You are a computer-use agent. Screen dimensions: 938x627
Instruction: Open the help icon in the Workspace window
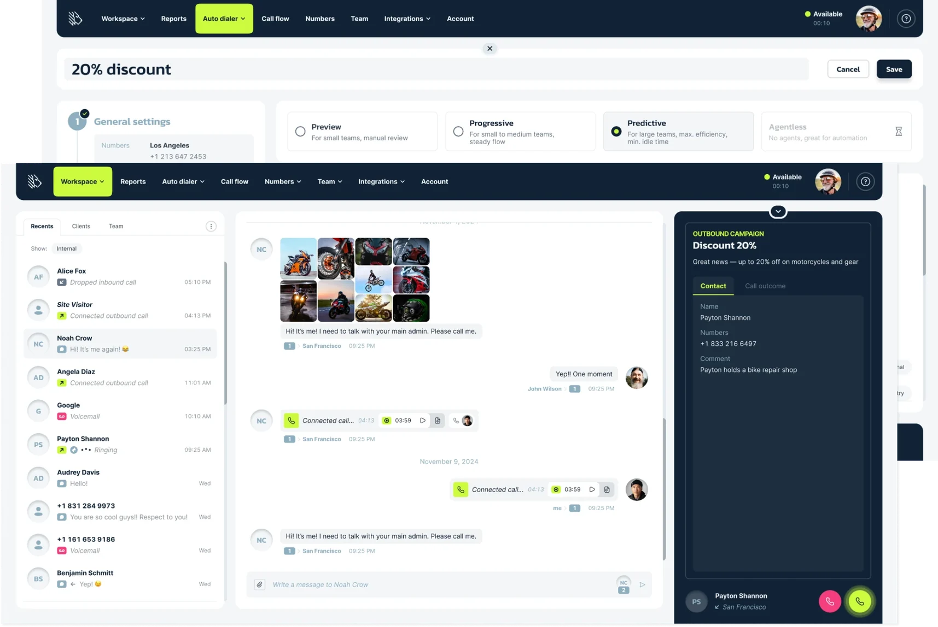pyautogui.click(x=865, y=181)
